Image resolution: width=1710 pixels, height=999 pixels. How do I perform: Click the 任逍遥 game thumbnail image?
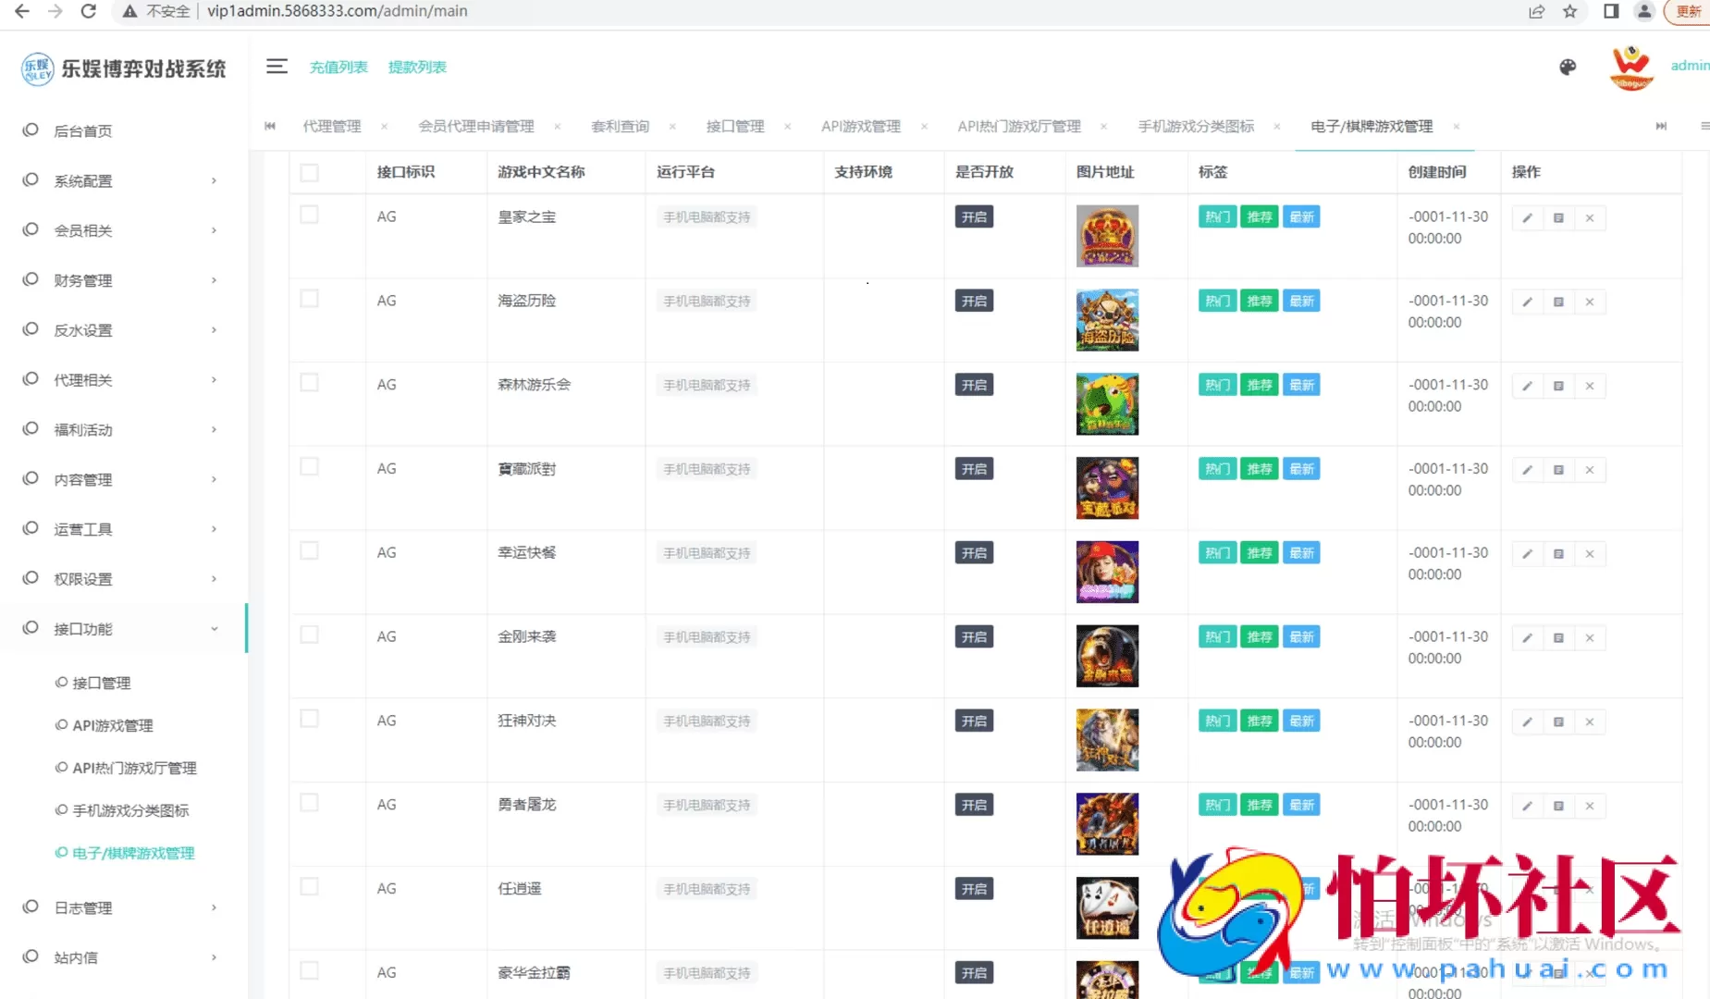[x=1106, y=907]
